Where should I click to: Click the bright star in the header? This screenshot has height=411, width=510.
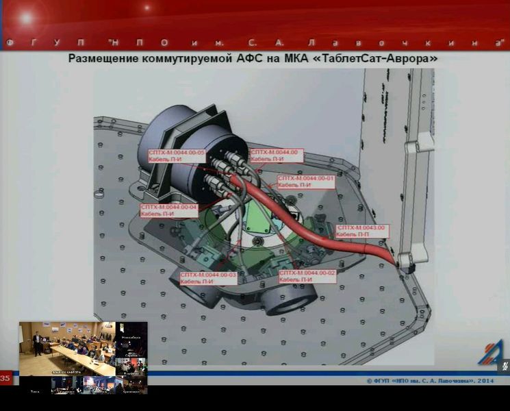click(x=26, y=18)
